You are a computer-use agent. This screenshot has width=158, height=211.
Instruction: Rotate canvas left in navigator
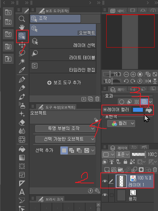(x=126, y=81)
